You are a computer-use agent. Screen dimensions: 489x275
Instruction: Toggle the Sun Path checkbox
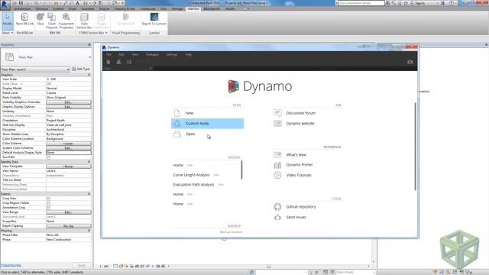(x=48, y=157)
